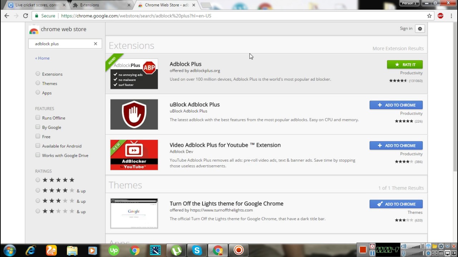
Task: Open the uBlock Adblock Plus title link
Action: coord(195,105)
